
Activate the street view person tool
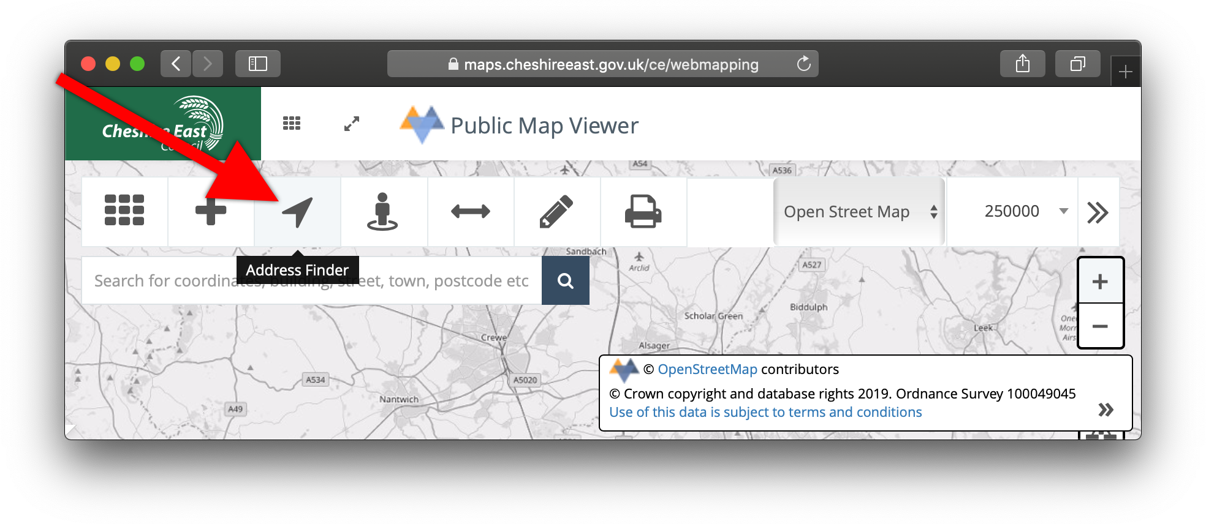383,211
